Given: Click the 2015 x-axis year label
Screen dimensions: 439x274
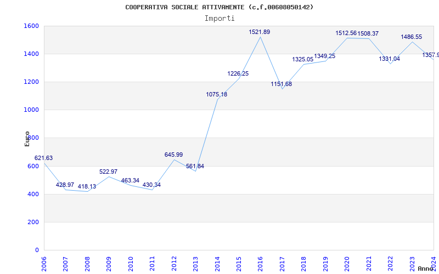Looking at the screenshot, I should pyautogui.click(x=239, y=264).
